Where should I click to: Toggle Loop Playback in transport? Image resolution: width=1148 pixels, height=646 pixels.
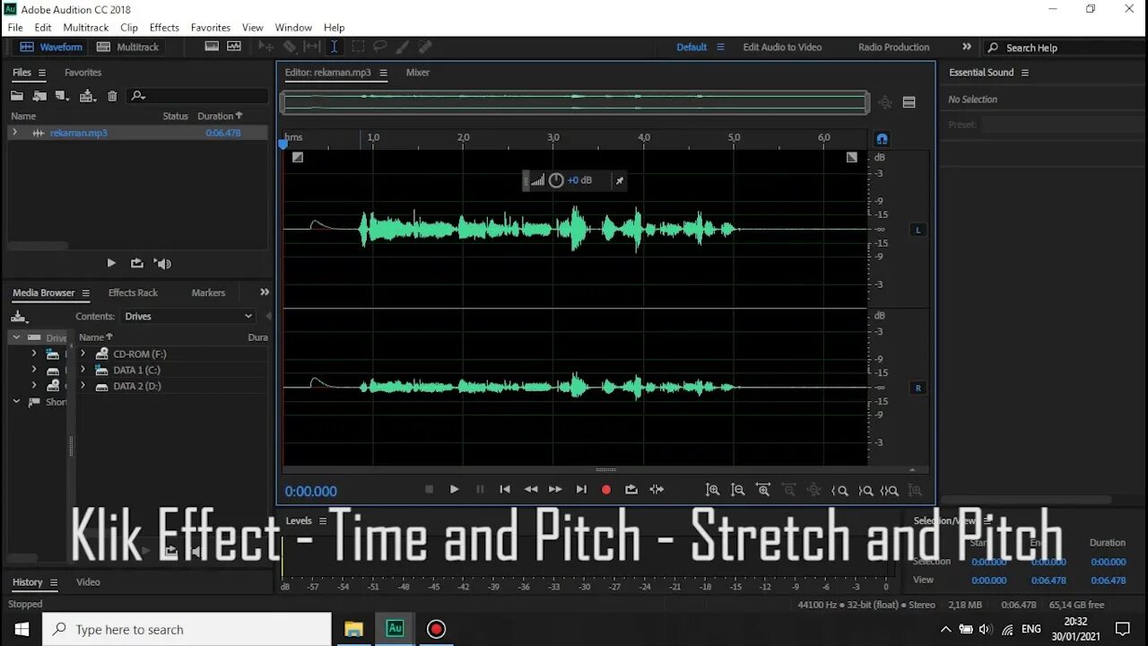click(631, 490)
